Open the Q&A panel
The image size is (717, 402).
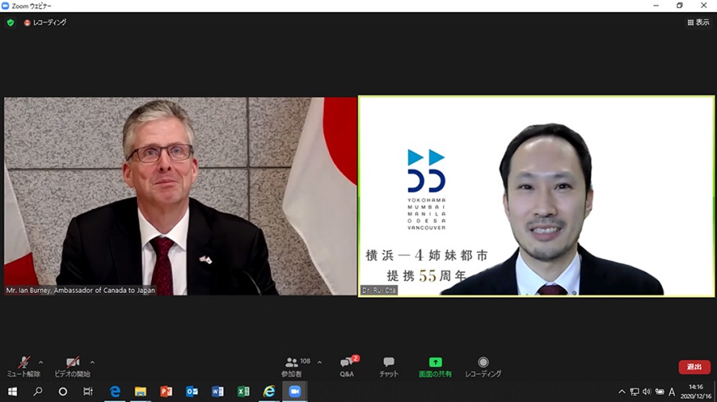[347, 365]
